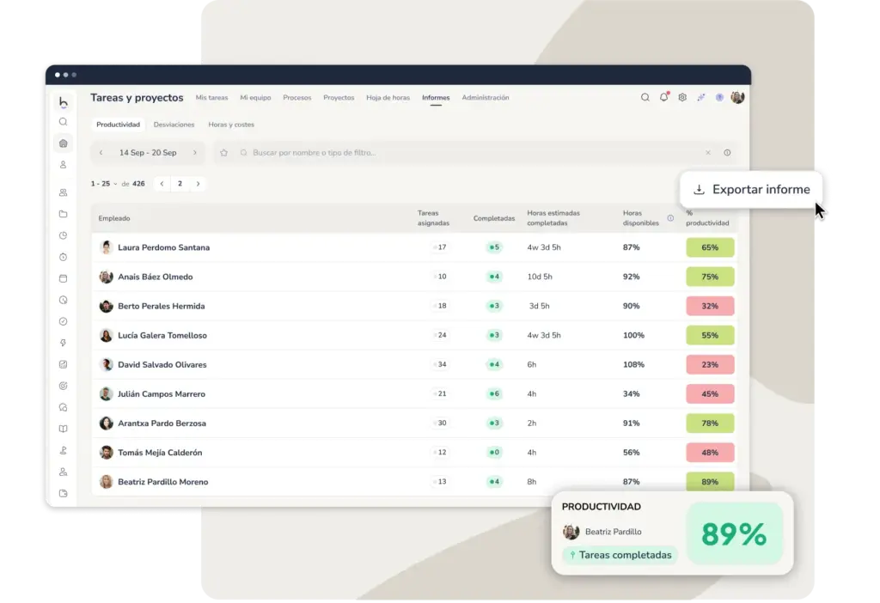Open the open-book icon in the sidebar

(x=64, y=429)
